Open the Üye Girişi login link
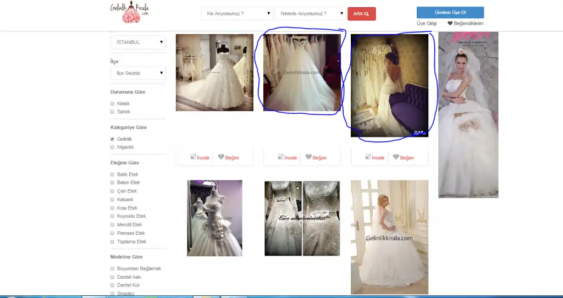The width and height of the screenshot is (563, 298). click(427, 24)
